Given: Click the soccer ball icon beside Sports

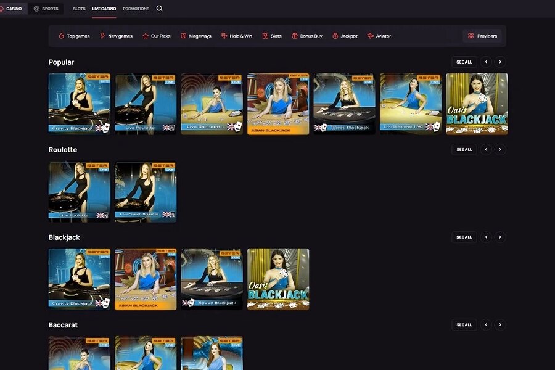Looking at the screenshot, I should tap(36, 9).
